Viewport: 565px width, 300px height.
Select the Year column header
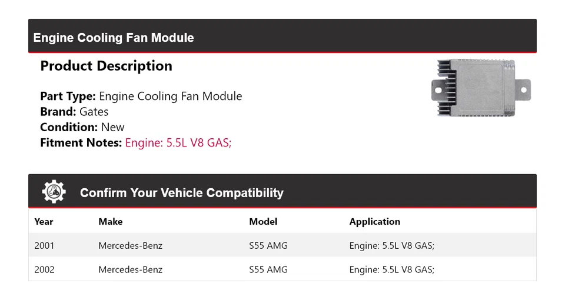point(44,222)
